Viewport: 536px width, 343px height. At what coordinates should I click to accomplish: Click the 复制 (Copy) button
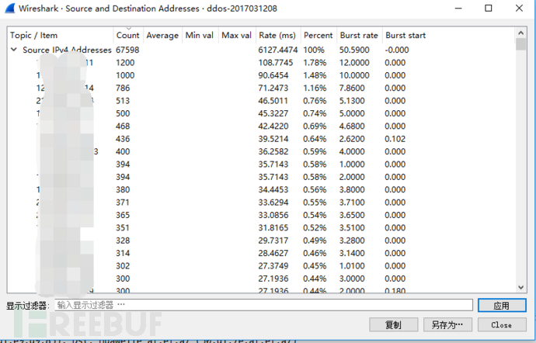coord(393,324)
